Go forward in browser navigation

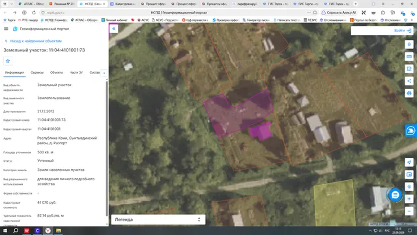tap(14, 12)
